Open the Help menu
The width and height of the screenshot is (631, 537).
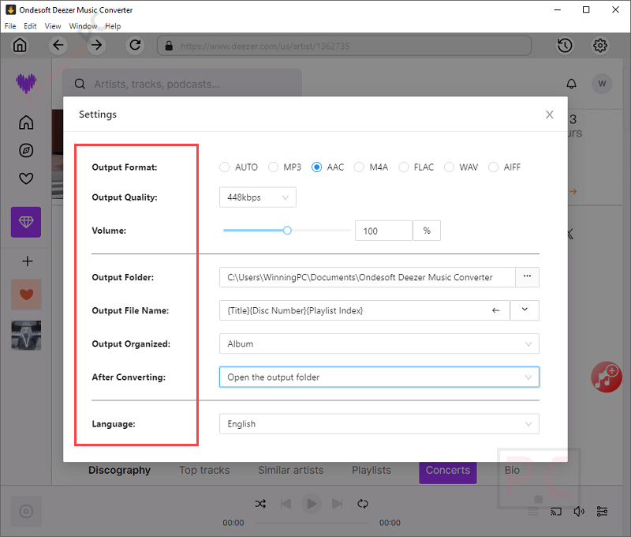(113, 26)
